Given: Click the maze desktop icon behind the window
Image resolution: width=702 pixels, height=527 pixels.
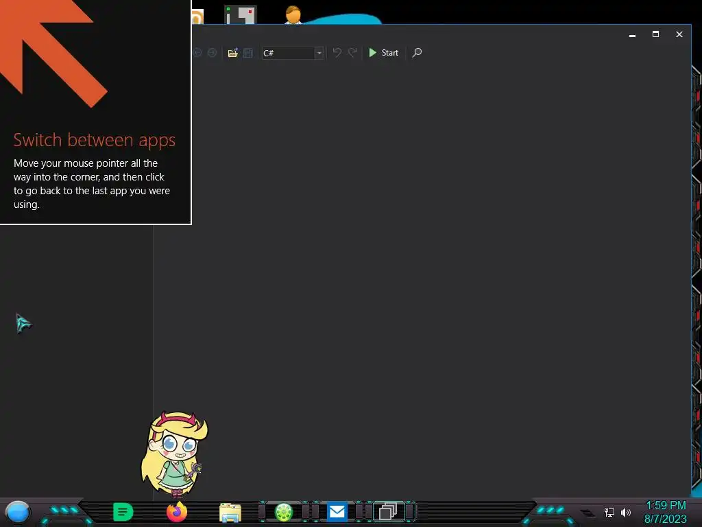Looking at the screenshot, I should (x=241, y=15).
